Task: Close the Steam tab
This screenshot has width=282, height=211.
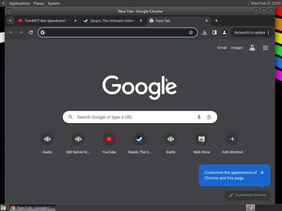Action: (141, 21)
